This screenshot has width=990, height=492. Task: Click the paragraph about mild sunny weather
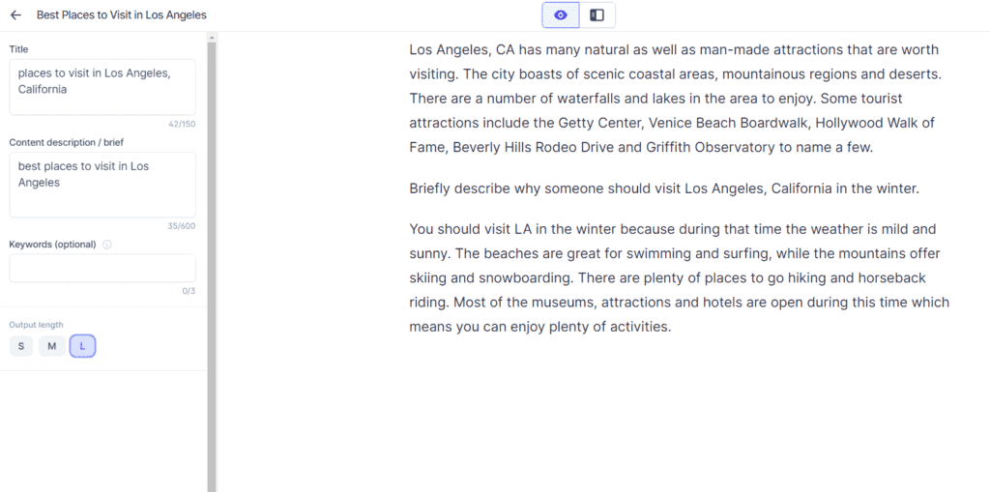click(x=680, y=277)
